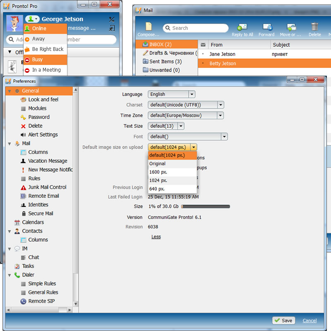Viewport: 331px width, 331px height.
Task: Click the Save button
Action: (283, 320)
